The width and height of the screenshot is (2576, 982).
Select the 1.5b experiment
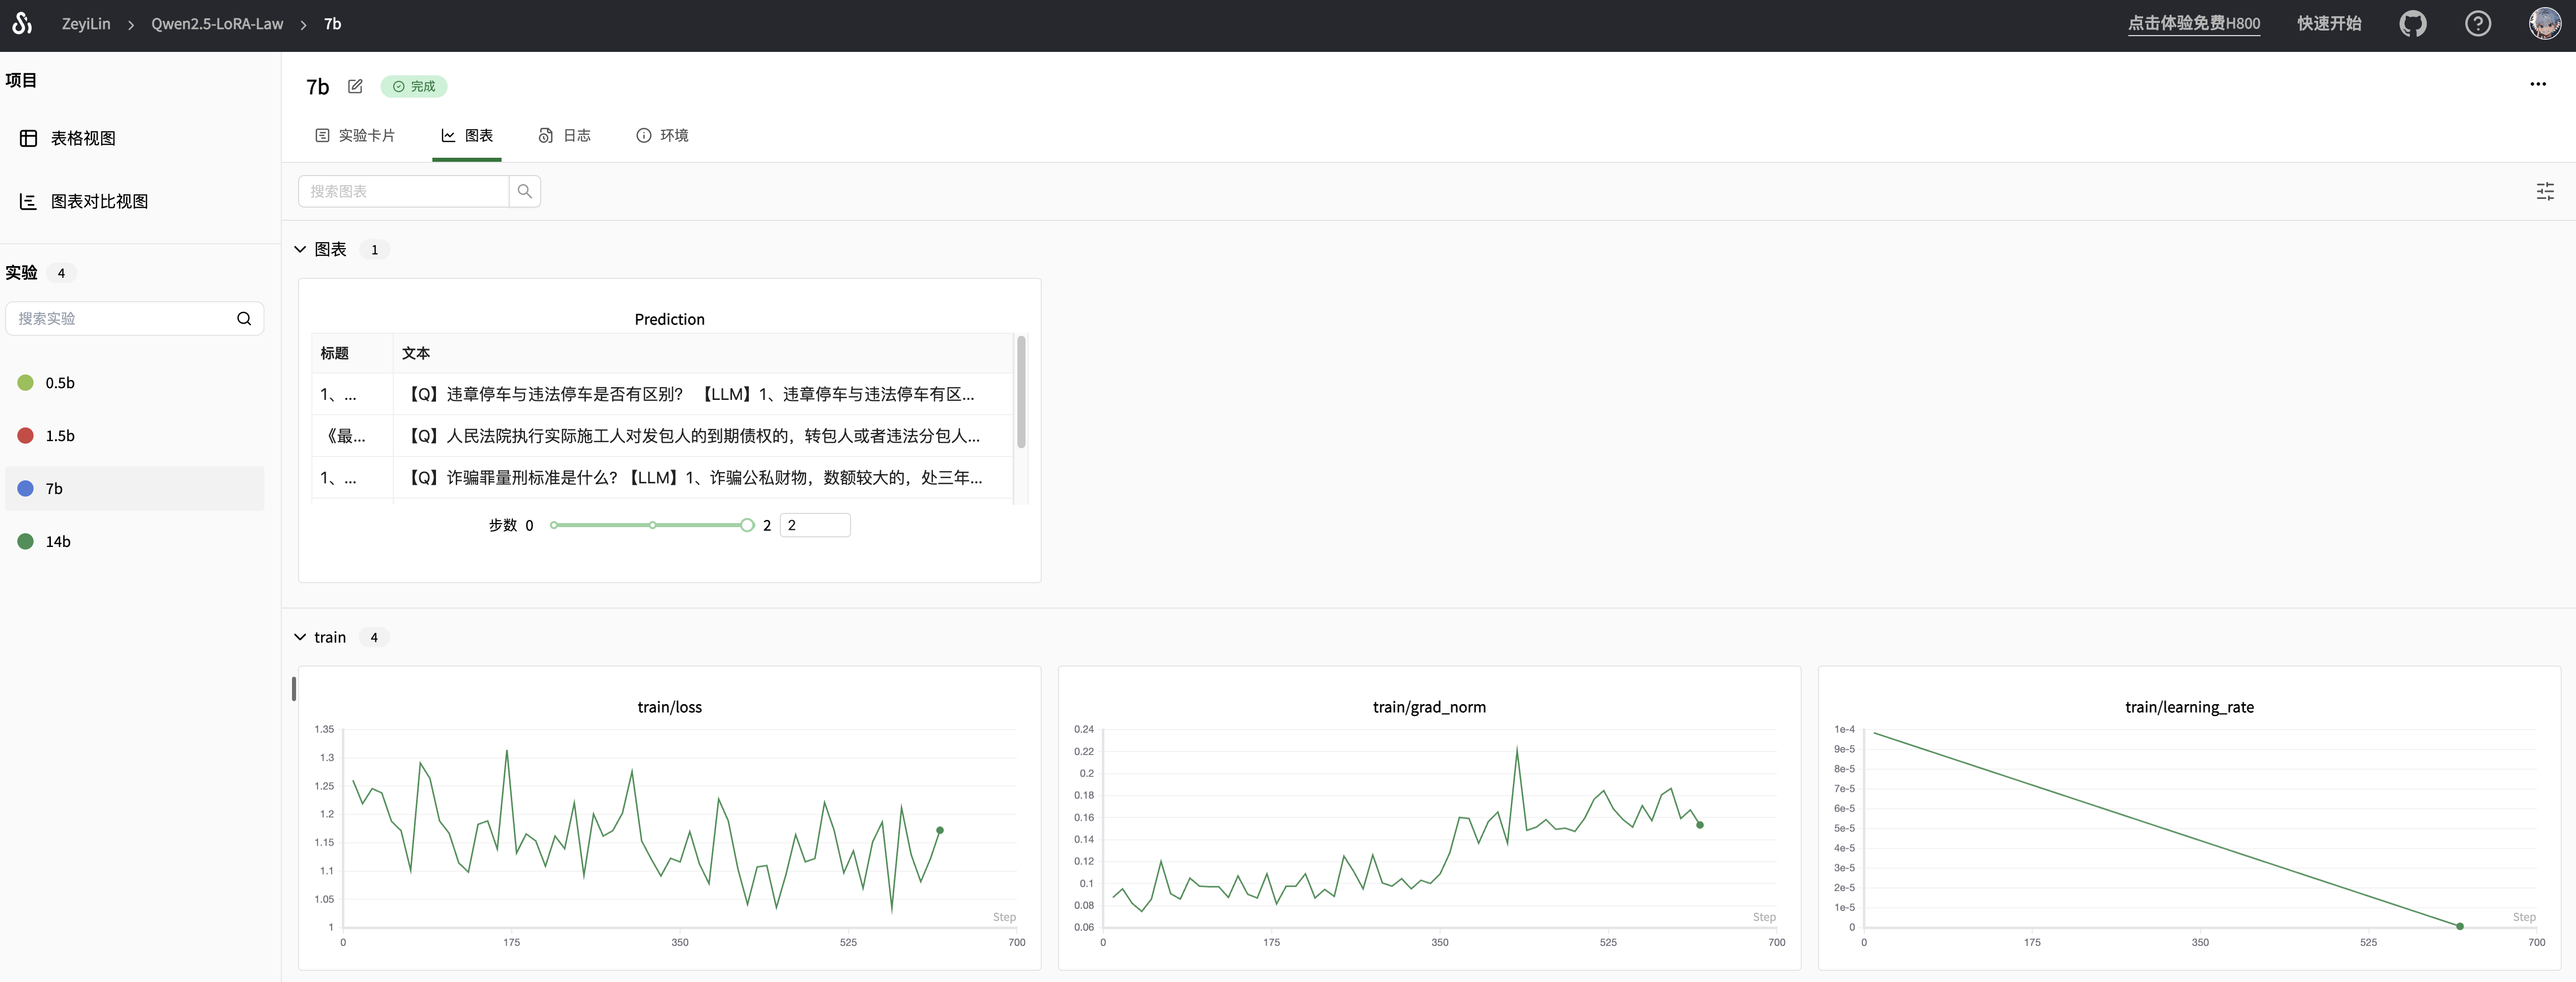click(x=60, y=436)
